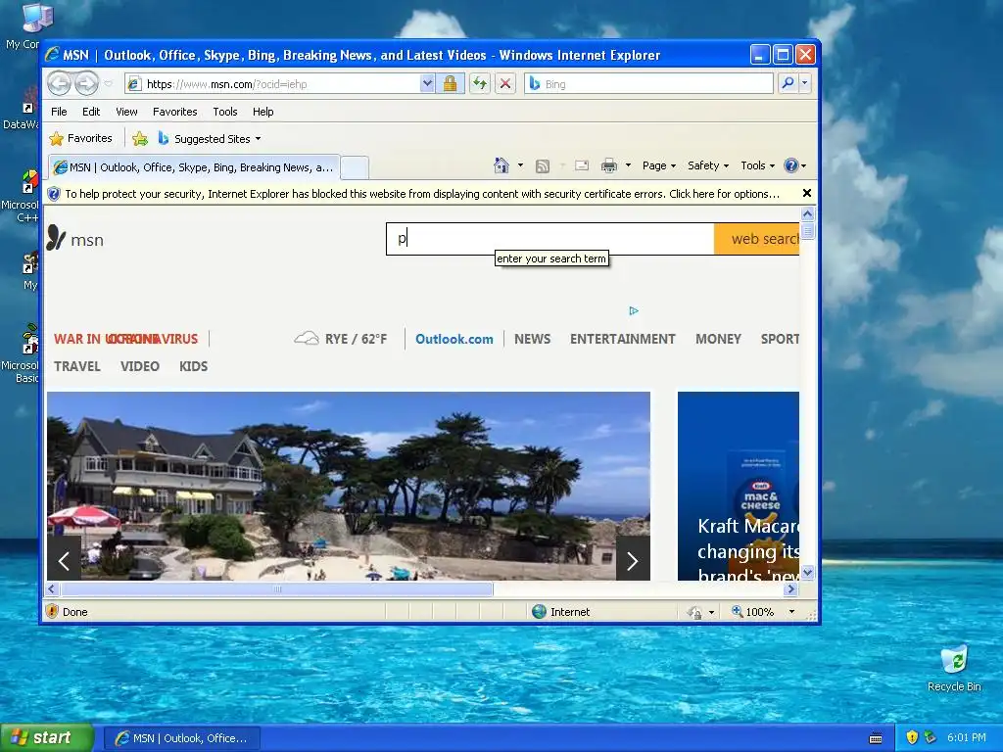Open a new blank tab

click(355, 168)
